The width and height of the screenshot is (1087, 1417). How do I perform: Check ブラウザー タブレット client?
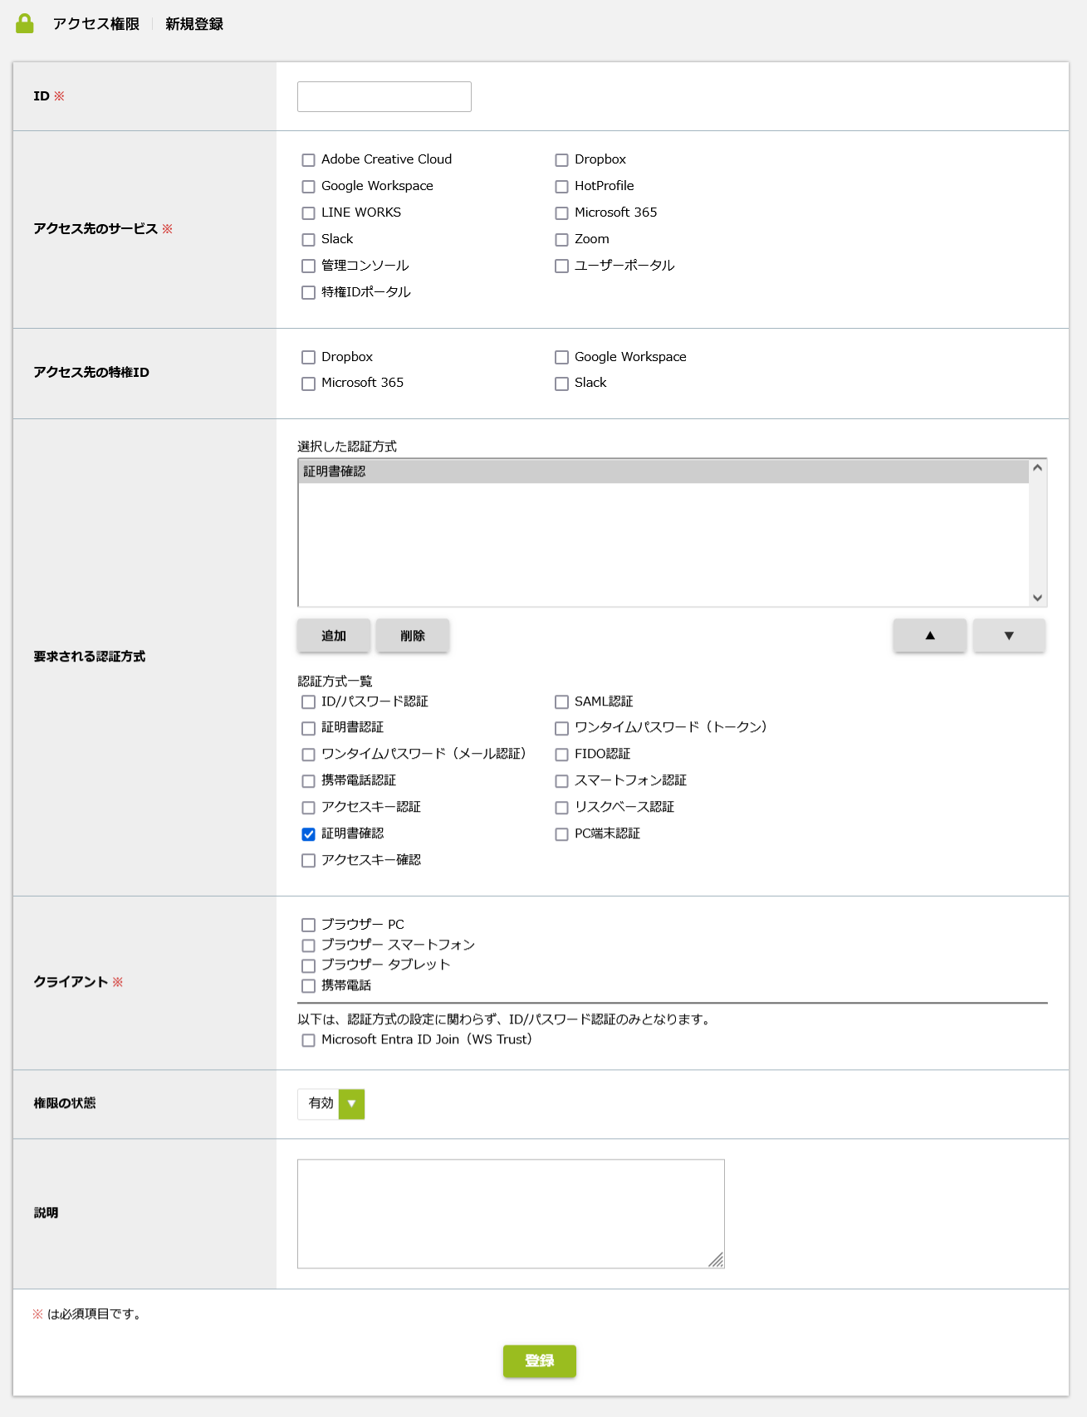click(308, 965)
